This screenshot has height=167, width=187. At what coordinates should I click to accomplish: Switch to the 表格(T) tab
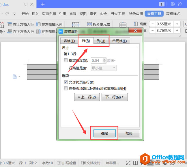click(69, 41)
